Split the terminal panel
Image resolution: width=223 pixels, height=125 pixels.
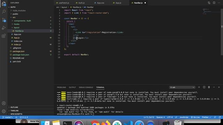(204, 87)
